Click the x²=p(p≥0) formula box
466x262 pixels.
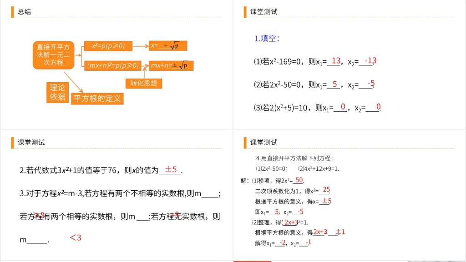click(108, 46)
